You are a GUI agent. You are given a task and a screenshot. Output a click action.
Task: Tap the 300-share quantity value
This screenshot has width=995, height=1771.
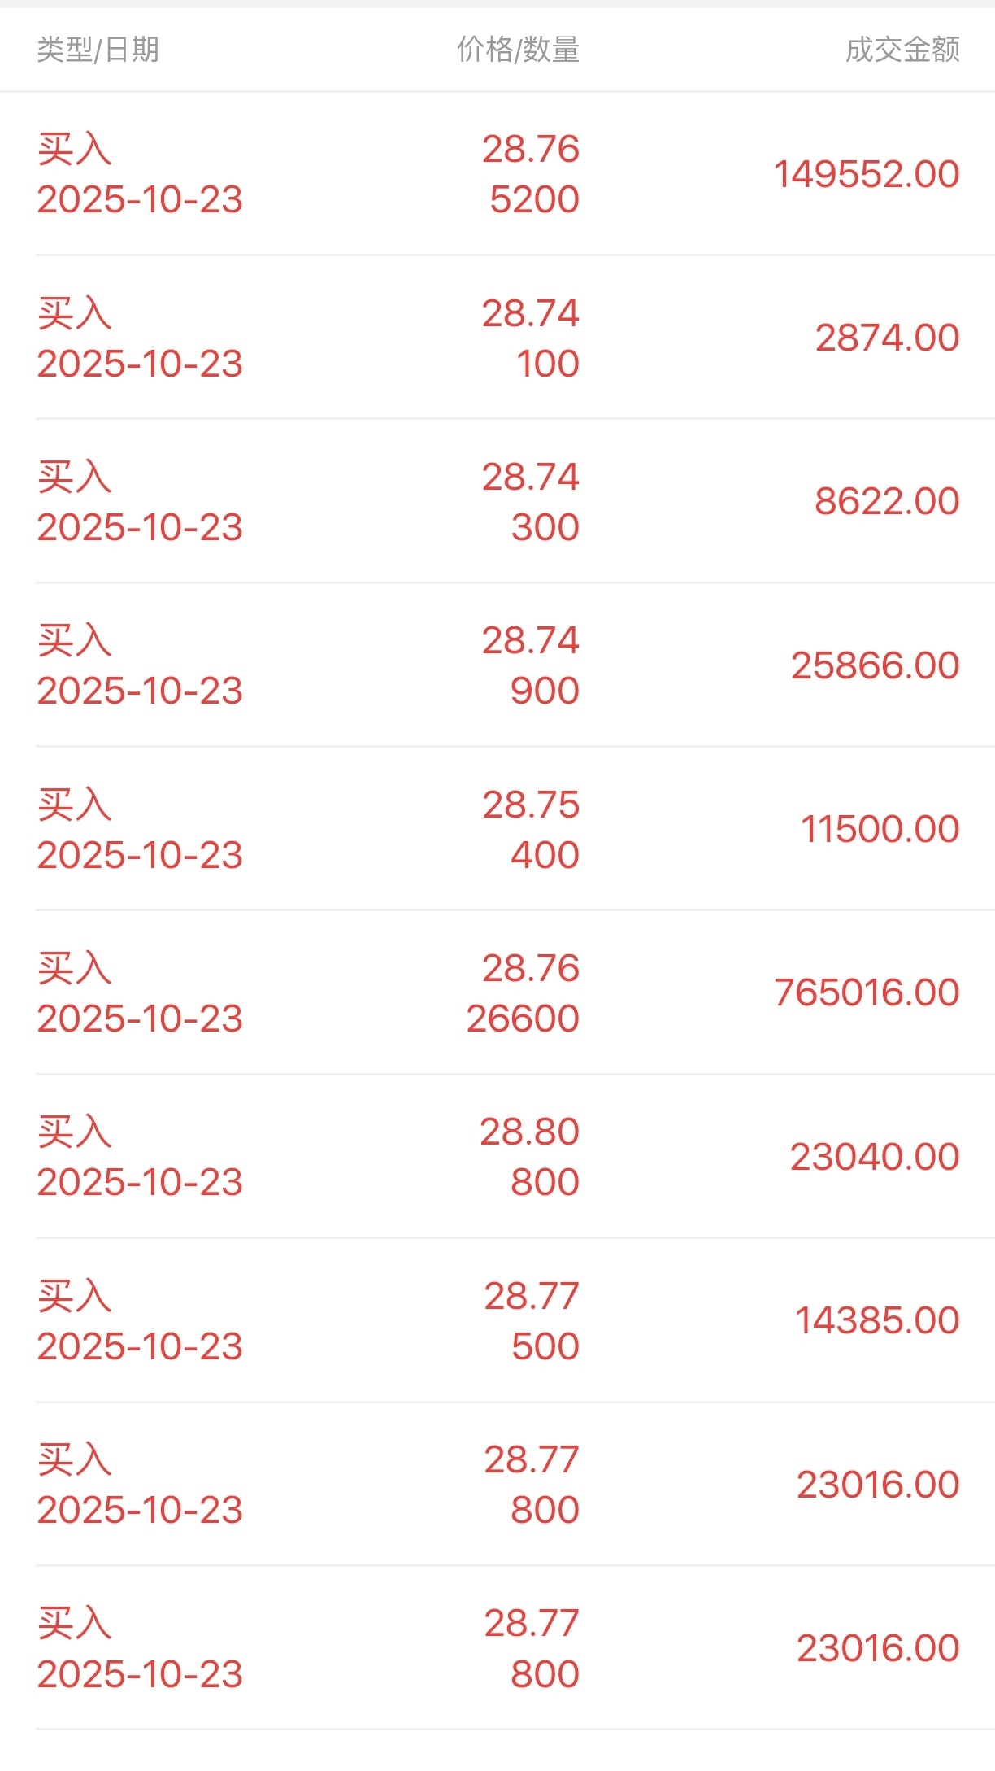click(x=545, y=527)
